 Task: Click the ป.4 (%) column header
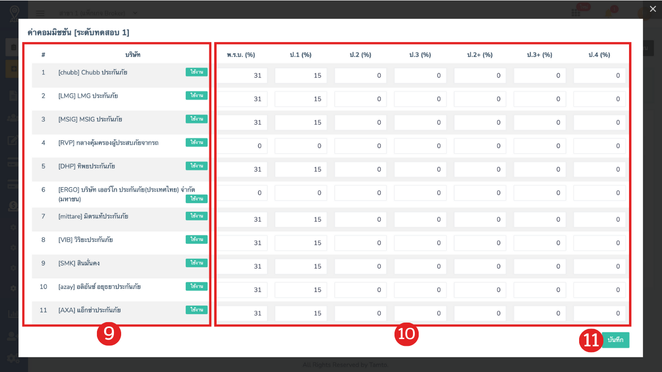click(x=599, y=55)
